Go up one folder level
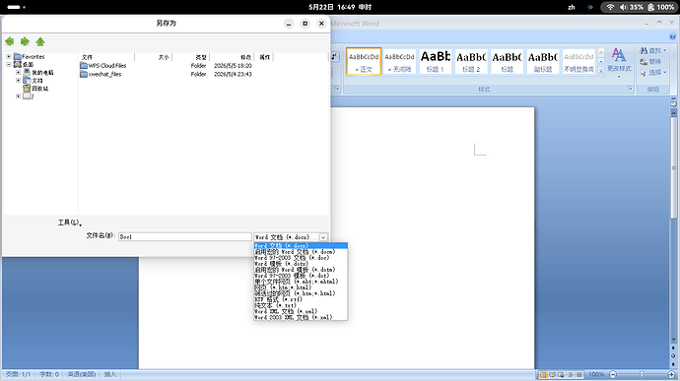 click(40, 41)
